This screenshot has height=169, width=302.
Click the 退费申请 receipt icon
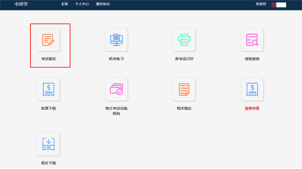(x=252, y=89)
